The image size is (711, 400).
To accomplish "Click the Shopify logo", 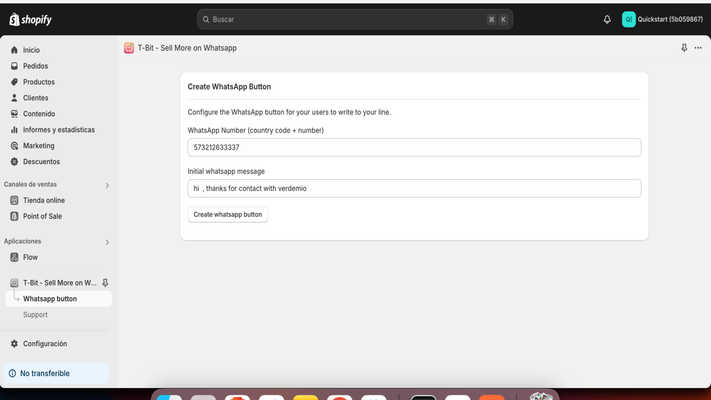I will 31,20.
